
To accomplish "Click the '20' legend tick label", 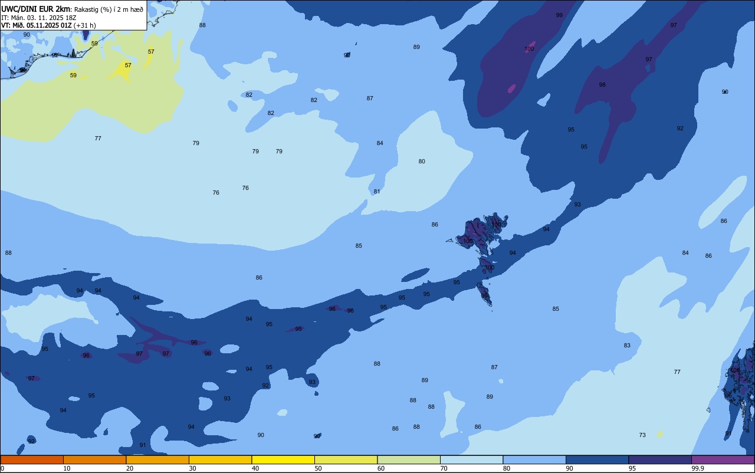I will [130, 468].
